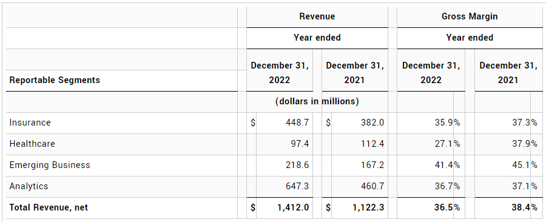Viewport: 546px width, 222px height.
Task: Click the Revenue column header
Action: click(317, 16)
